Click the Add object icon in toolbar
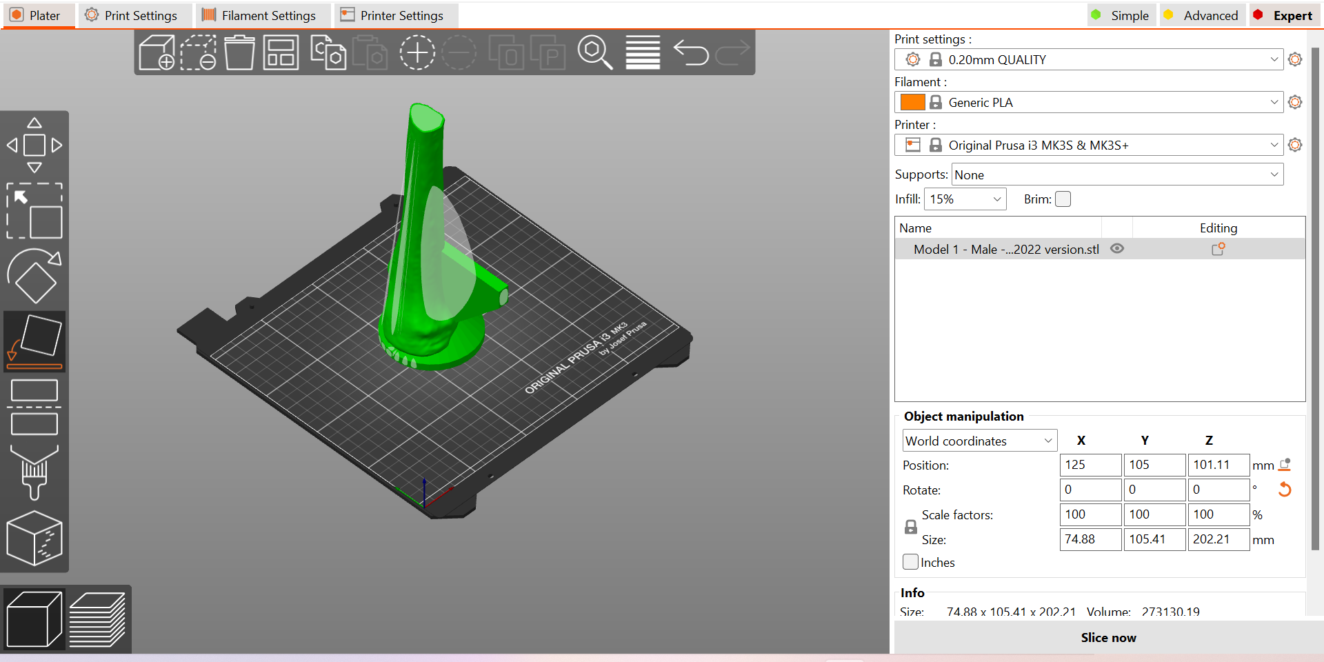 pos(157,52)
